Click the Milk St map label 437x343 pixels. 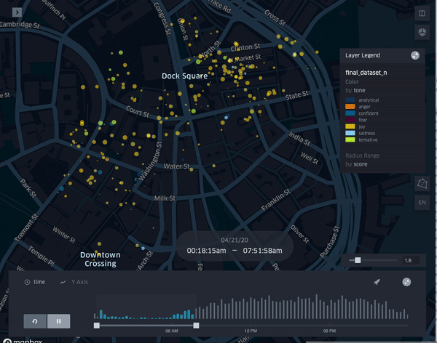tap(165, 198)
